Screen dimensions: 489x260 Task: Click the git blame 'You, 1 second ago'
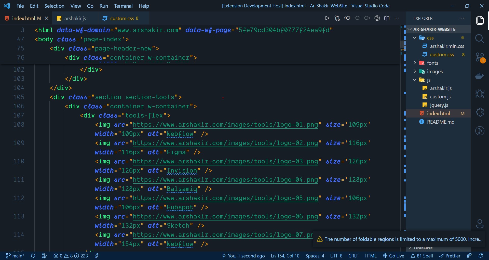(x=243, y=256)
